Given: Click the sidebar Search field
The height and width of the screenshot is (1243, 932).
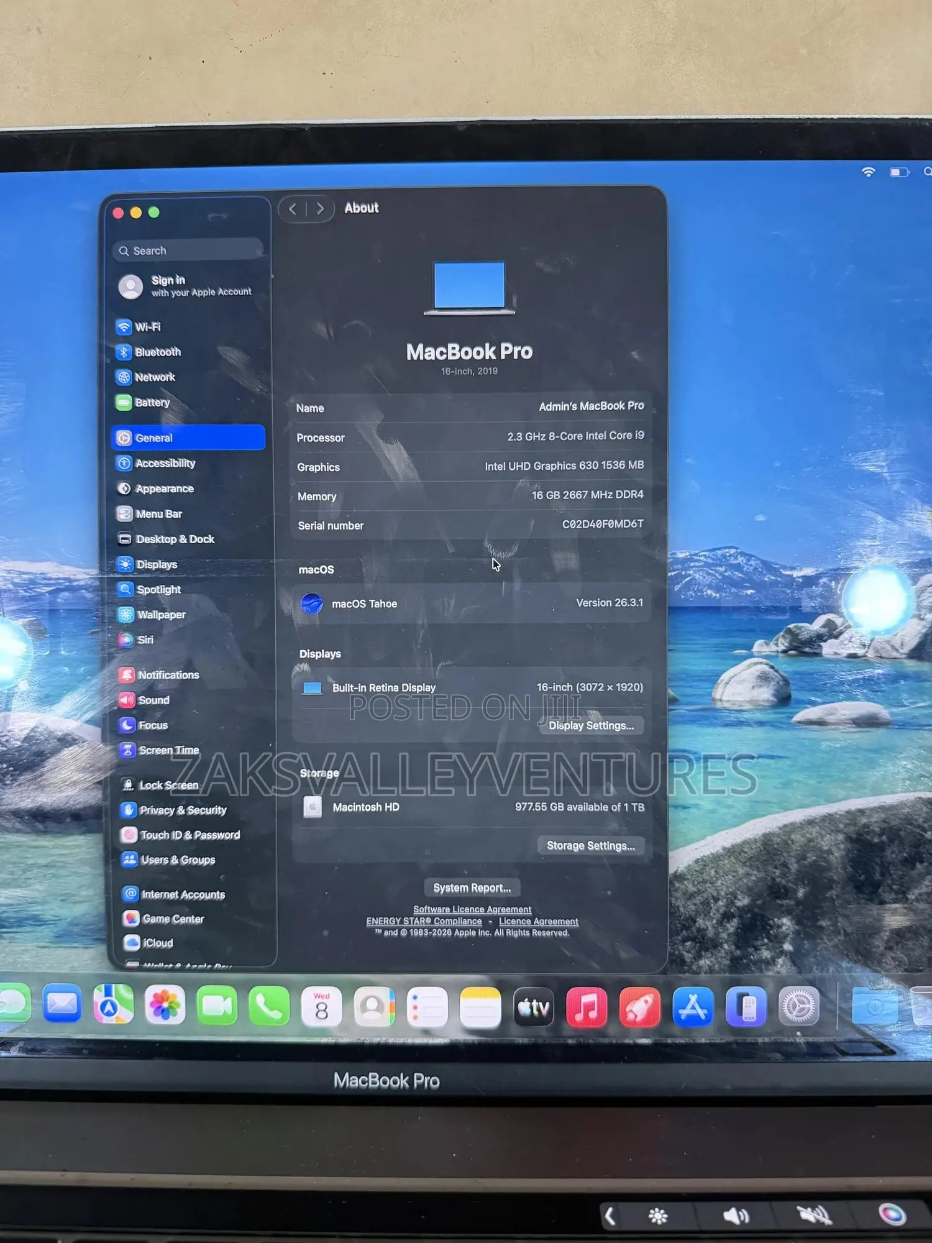Looking at the screenshot, I should 188,250.
